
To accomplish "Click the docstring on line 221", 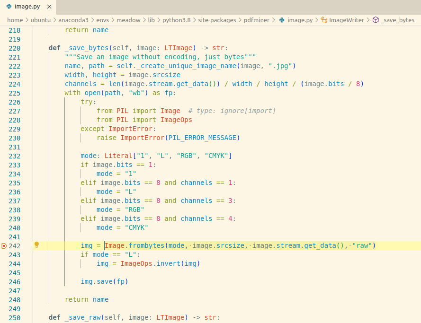I will 160,57.
